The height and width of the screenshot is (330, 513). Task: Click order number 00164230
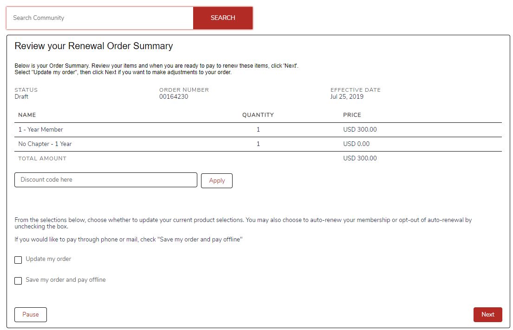tap(174, 97)
